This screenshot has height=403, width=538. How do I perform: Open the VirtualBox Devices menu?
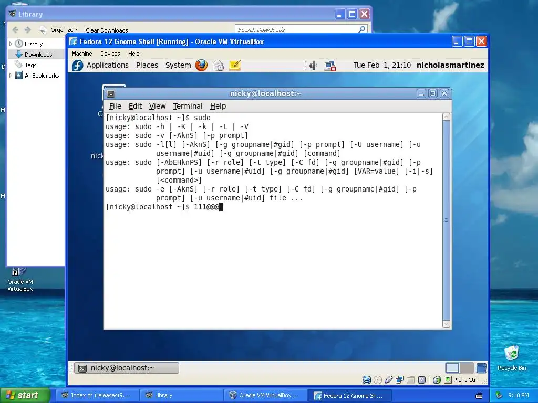coord(110,54)
